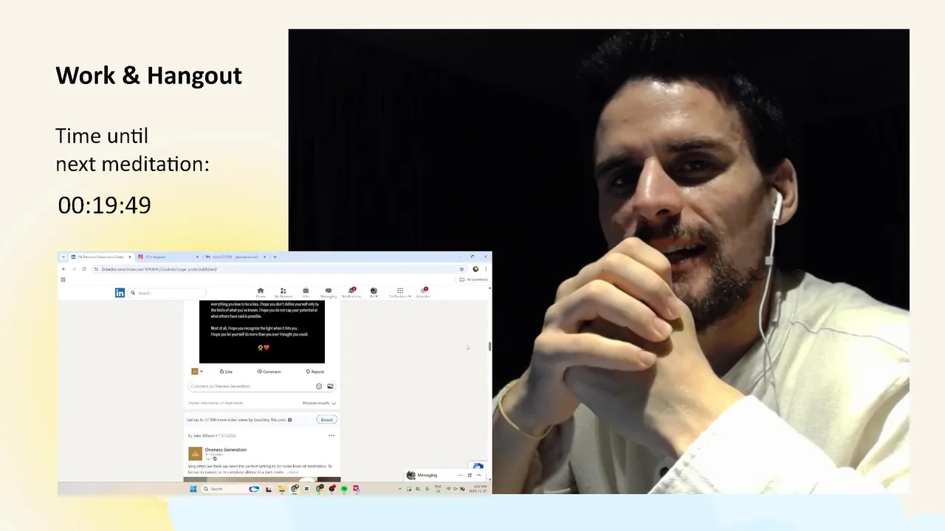The width and height of the screenshot is (945, 531).
Task: Open the Chrome apps grid shortcut
Action: click(x=63, y=280)
